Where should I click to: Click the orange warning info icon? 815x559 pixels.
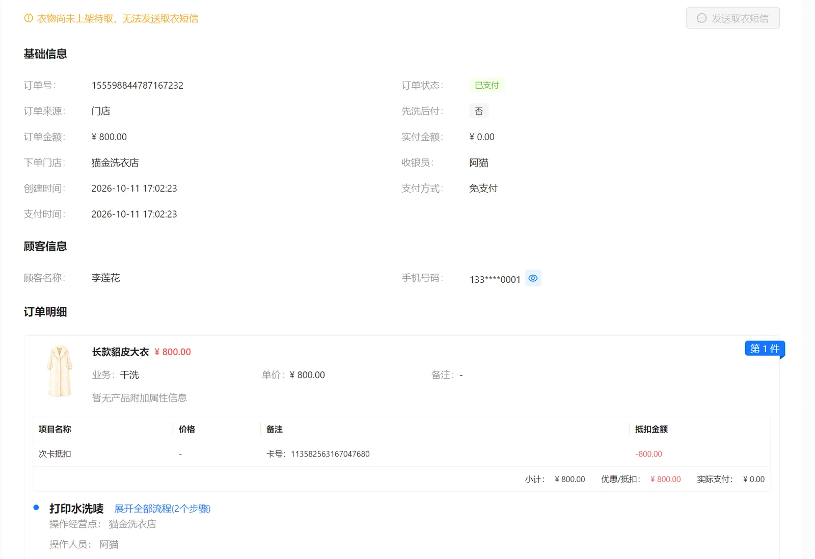29,18
